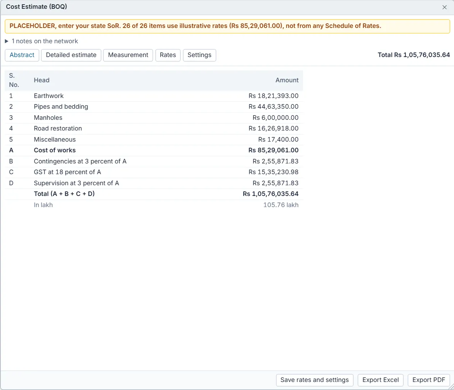
Task: Click the Export Excel button
Action: pyautogui.click(x=380, y=380)
